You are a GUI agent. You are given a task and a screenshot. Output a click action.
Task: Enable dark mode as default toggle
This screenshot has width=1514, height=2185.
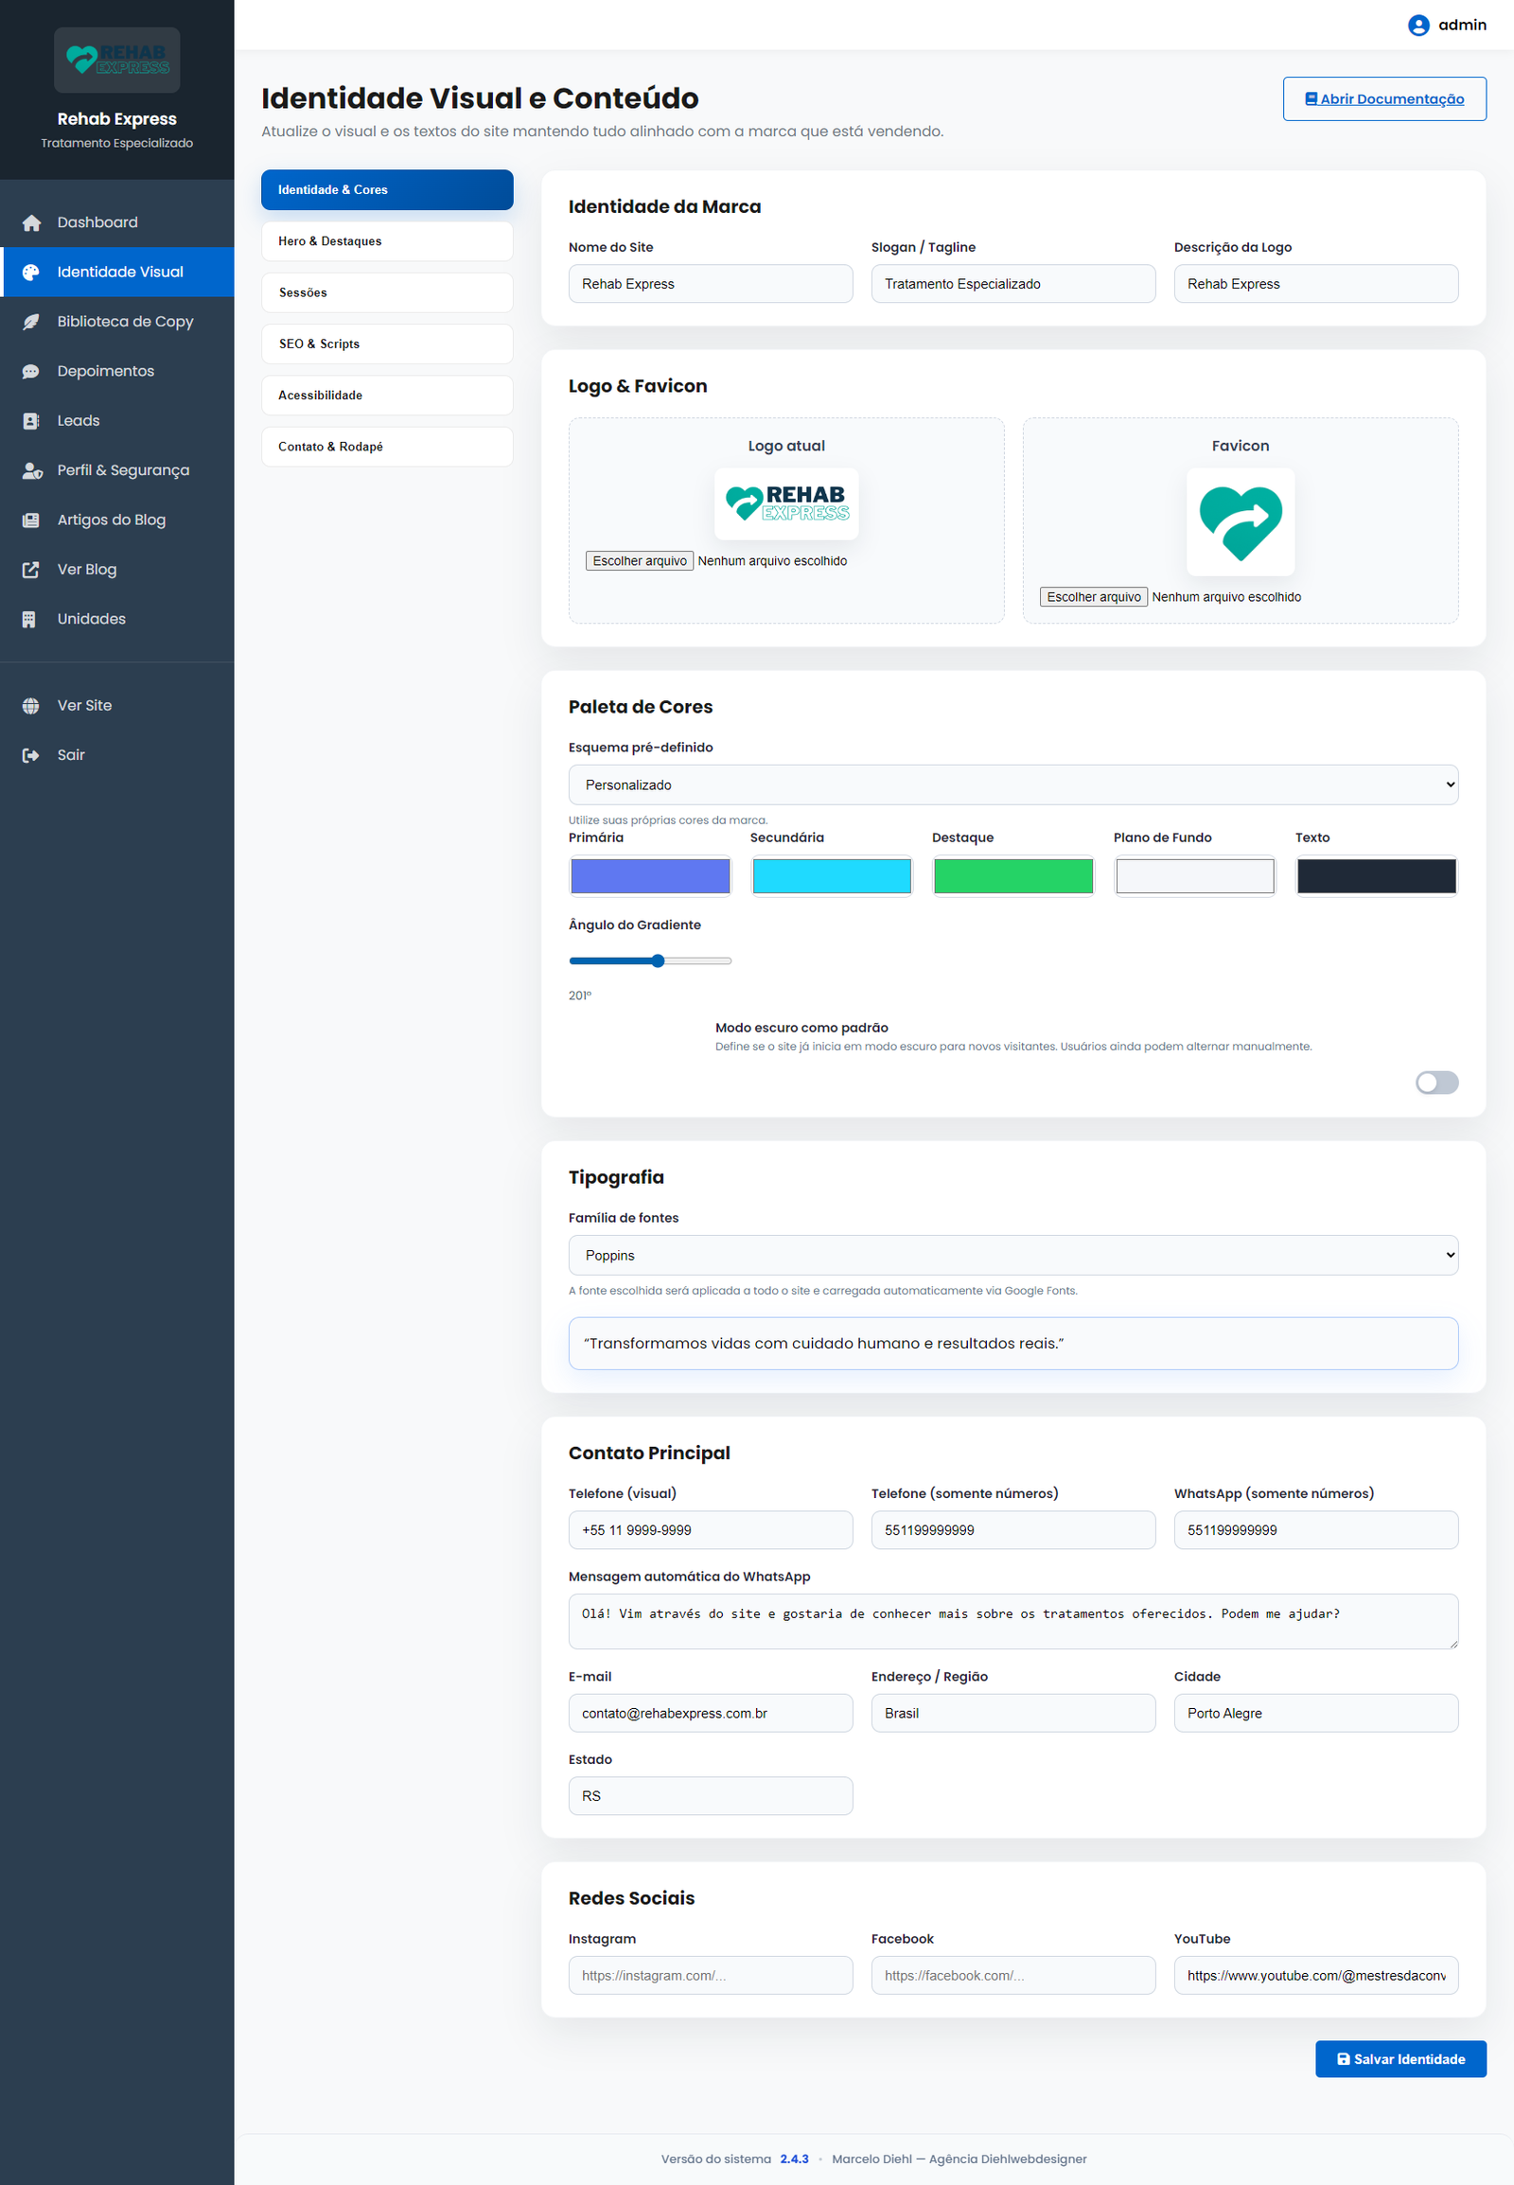point(1436,1083)
